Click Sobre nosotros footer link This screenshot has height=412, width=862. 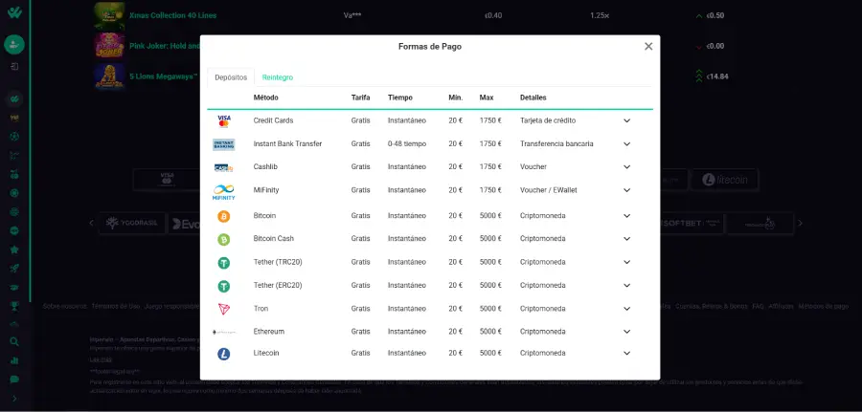[x=65, y=307]
